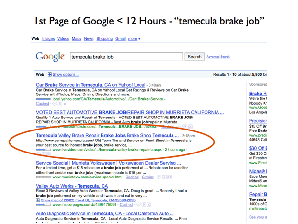This screenshot has height=224, width=298.
Task: Click the remove X icon on the insiderpages.com result
Action: click(149, 205)
